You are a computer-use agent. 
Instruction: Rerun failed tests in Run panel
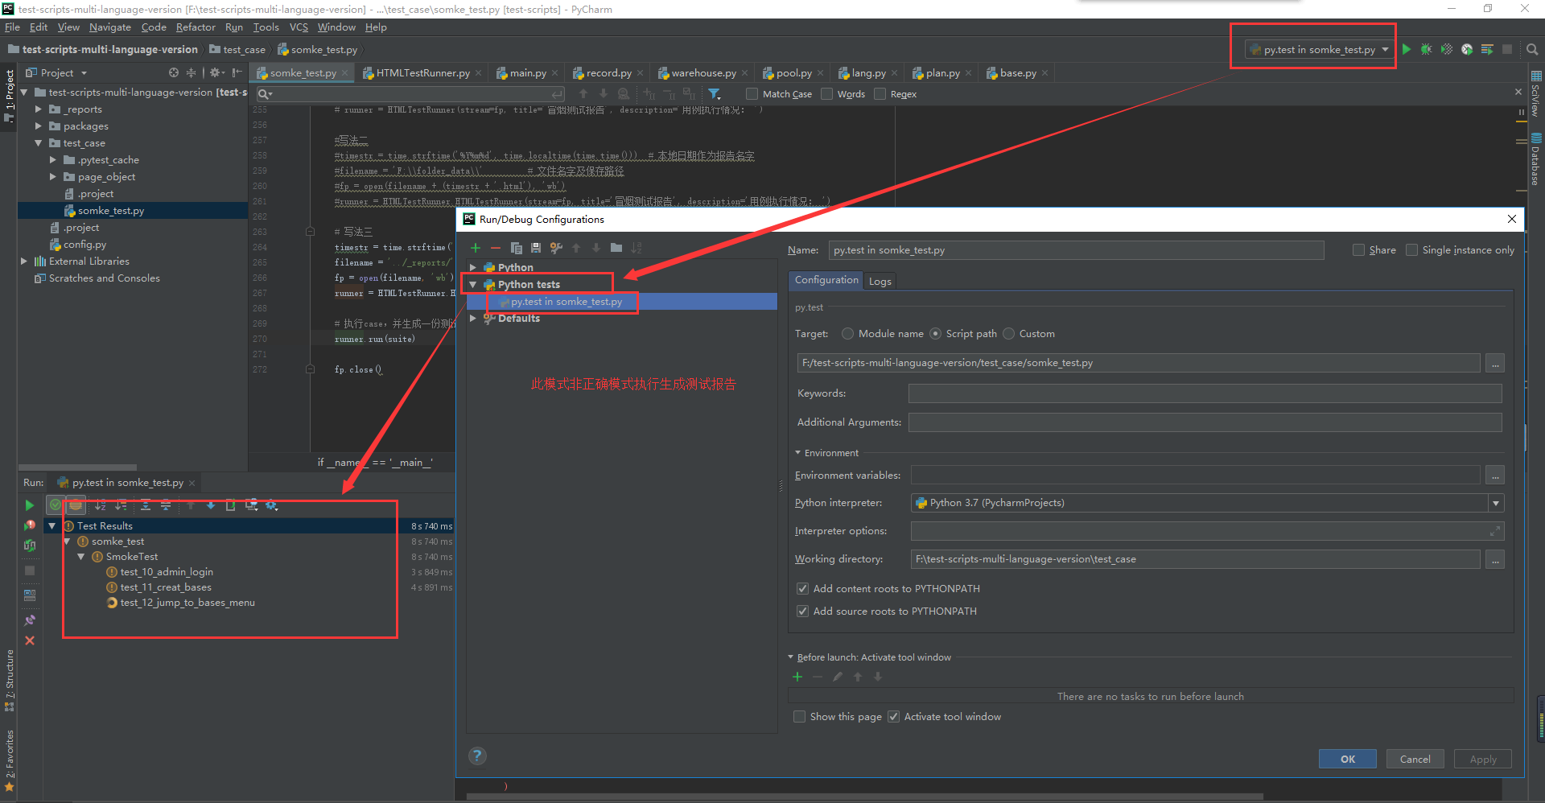pos(30,525)
